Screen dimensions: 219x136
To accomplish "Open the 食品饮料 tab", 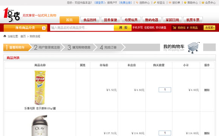I will [90, 20].
